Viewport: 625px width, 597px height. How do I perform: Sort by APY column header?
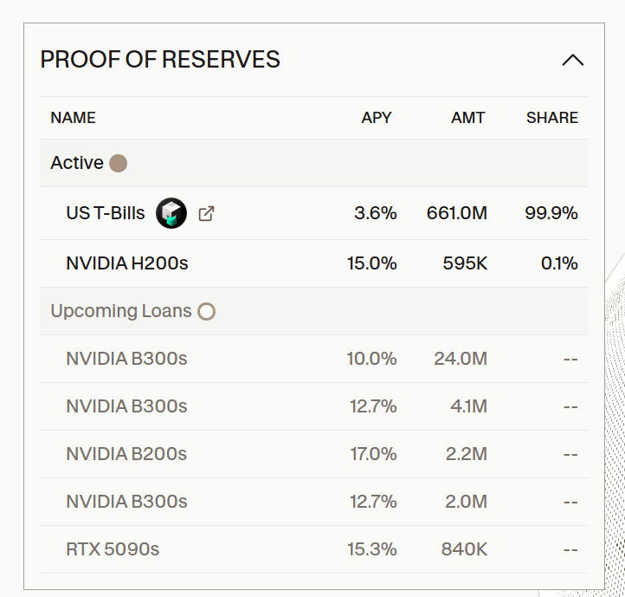click(377, 118)
